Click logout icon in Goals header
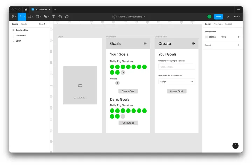The width and height of the screenshot is (252, 165). point(145,43)
